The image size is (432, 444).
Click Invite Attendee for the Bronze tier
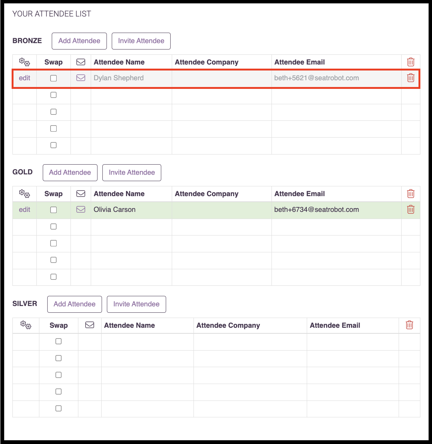click(141, 41)
